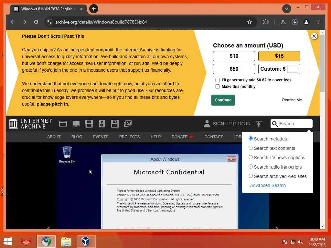Click the network tray icon
The image size is (331, 248).
point(293,242)
